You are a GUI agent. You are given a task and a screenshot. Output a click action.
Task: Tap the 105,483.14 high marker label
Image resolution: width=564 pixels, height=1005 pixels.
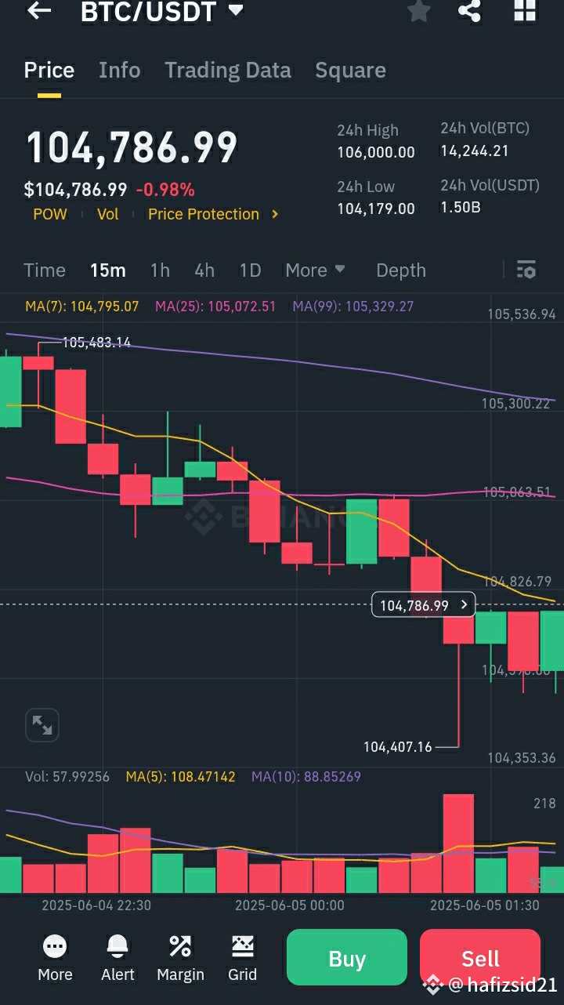96,343
